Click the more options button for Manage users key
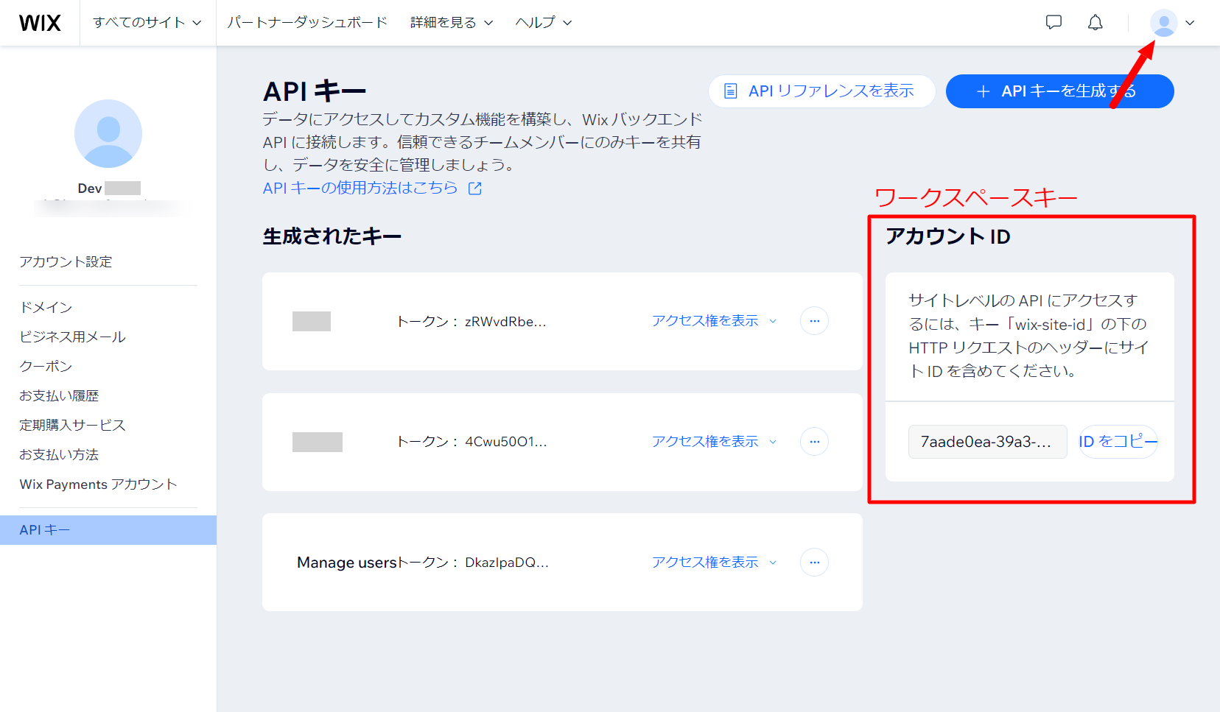 click(x=814, y=563)
